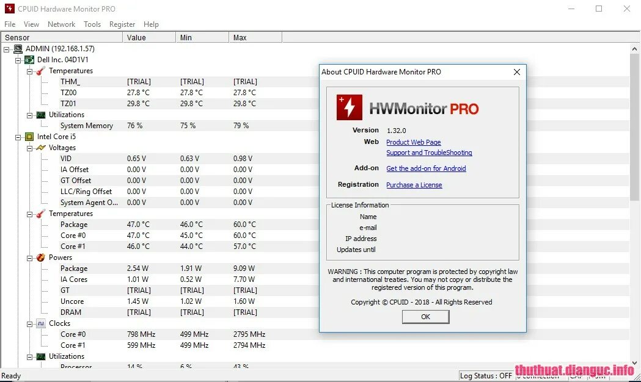Open the Register menu
This screenshot has width=641, height=382.
click(122, 24)
